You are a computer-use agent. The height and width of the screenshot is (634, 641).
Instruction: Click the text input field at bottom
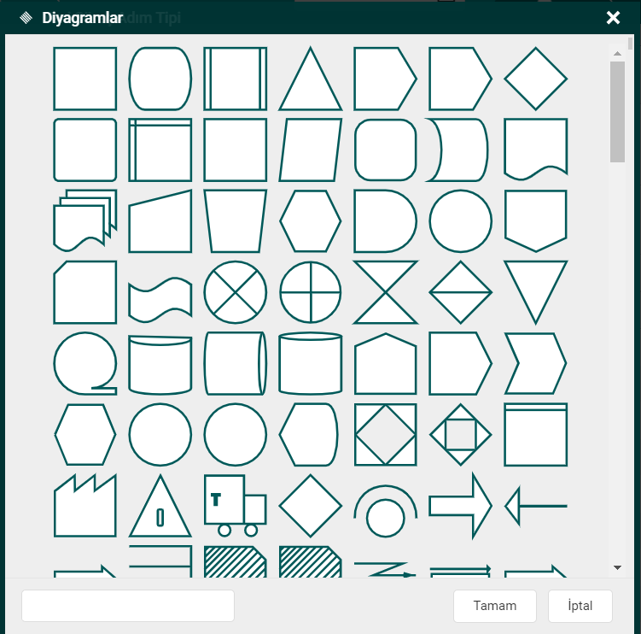pos(128,606)
